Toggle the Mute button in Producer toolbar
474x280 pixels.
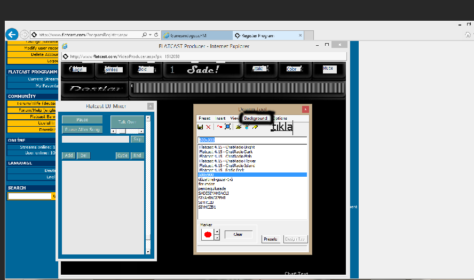pos(328,69)
